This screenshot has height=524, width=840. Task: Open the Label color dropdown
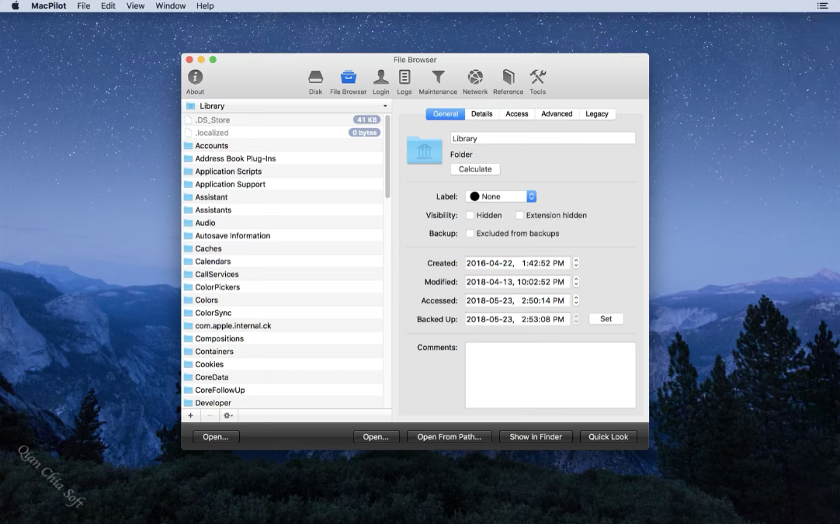point(501,196)
